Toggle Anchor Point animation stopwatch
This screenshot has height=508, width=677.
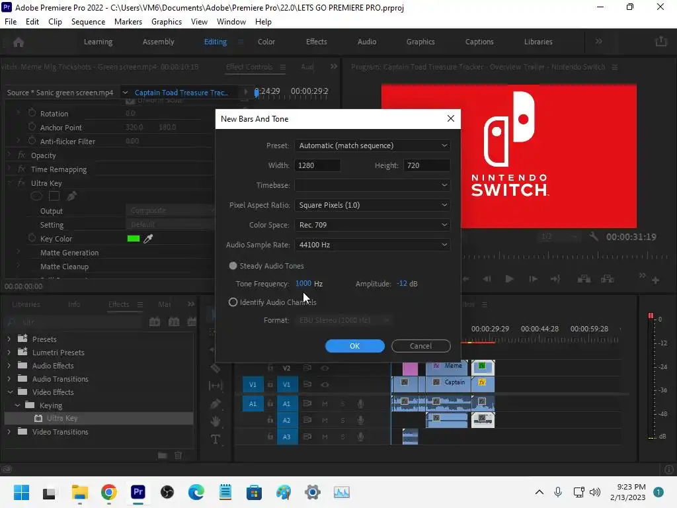32,127
